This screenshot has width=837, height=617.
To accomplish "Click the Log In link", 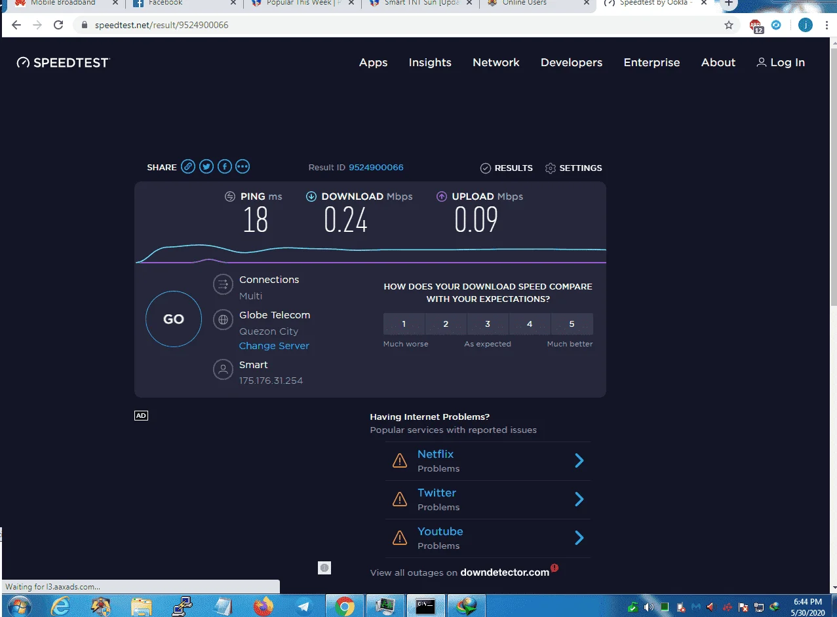I will (781, 62).
